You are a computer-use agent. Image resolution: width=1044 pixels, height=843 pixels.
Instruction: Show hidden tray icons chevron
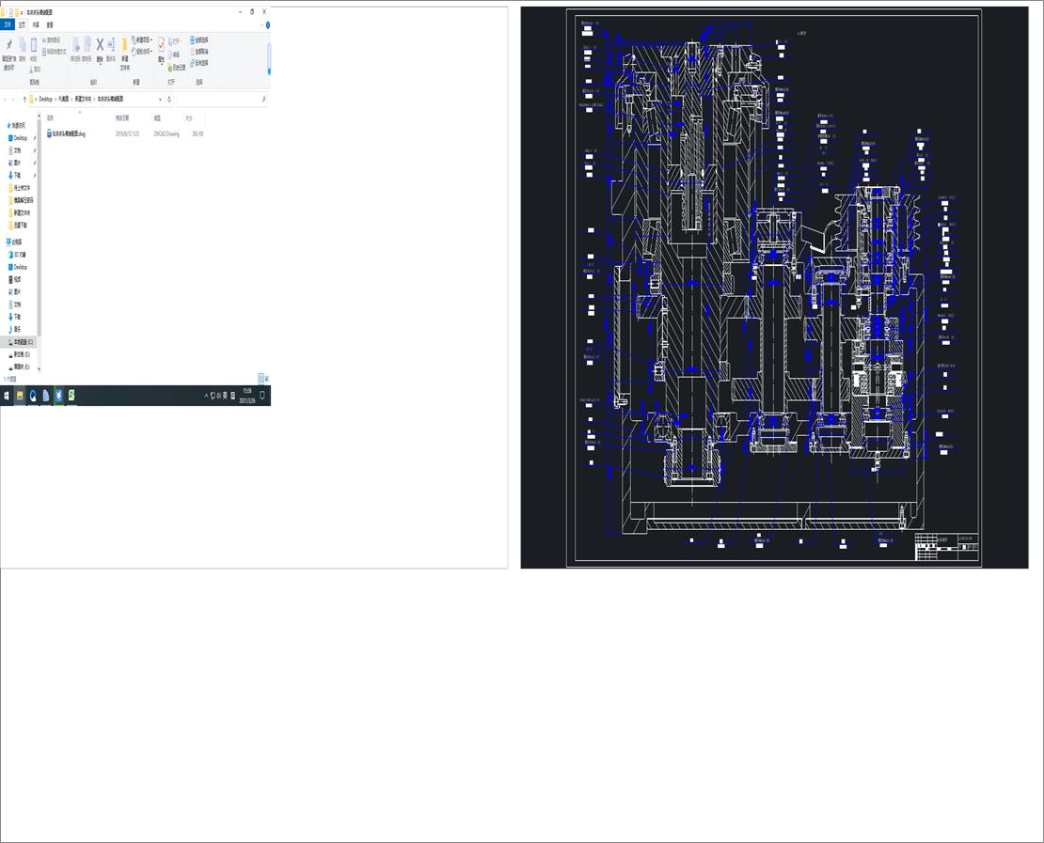click(x=206, y=396)
